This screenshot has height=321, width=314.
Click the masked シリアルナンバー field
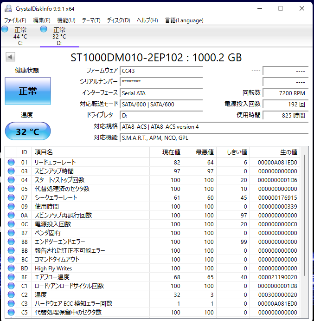[x=161, y=82]
